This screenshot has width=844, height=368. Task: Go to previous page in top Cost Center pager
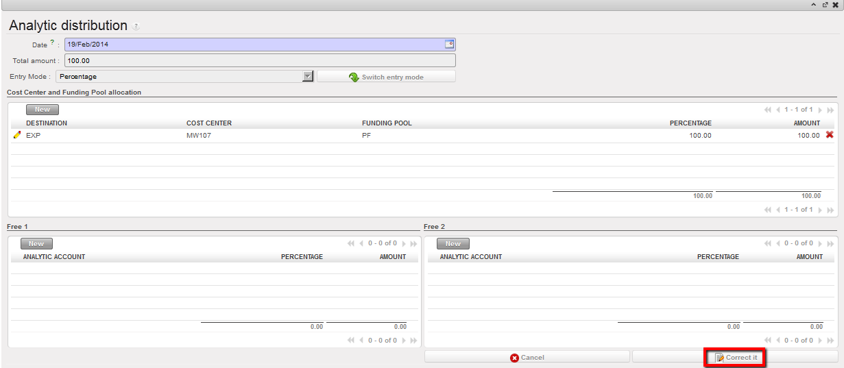point(778,110)
